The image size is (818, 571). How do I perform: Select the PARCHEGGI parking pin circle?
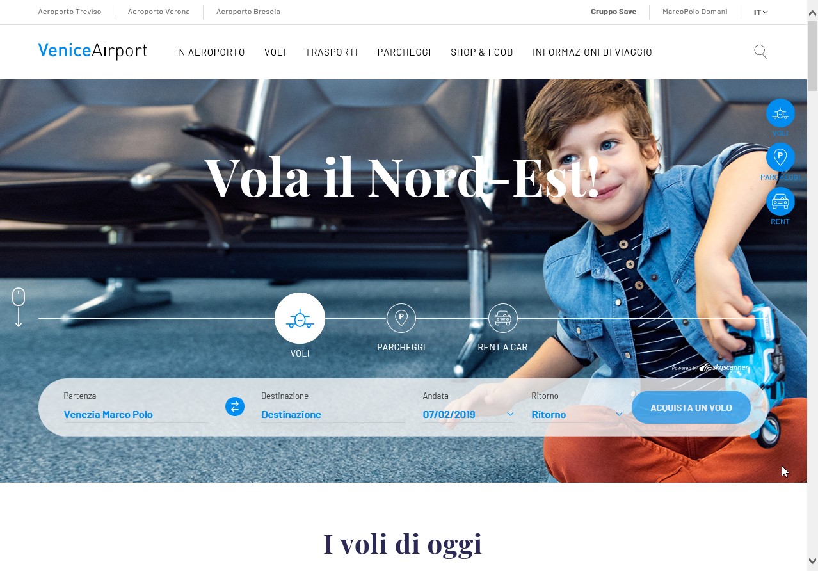pos(401,318)
